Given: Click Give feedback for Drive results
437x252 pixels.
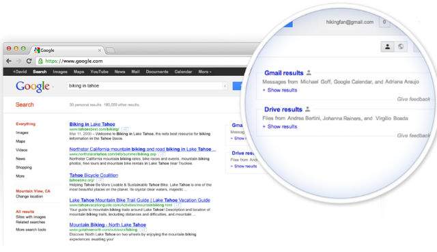Looking at the screenshot, I should click(414, 135).
